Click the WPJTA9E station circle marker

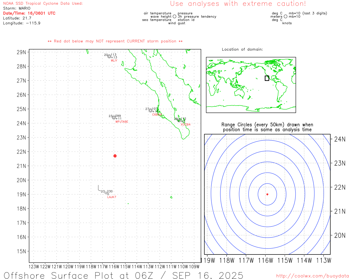[114, 117]
